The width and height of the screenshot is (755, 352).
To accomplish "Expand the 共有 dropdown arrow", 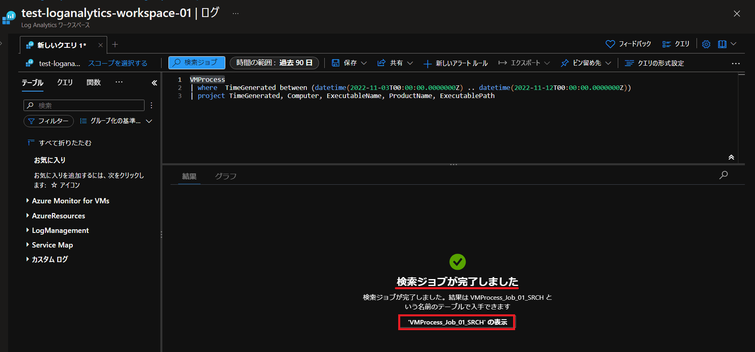I will coord(410,63).
